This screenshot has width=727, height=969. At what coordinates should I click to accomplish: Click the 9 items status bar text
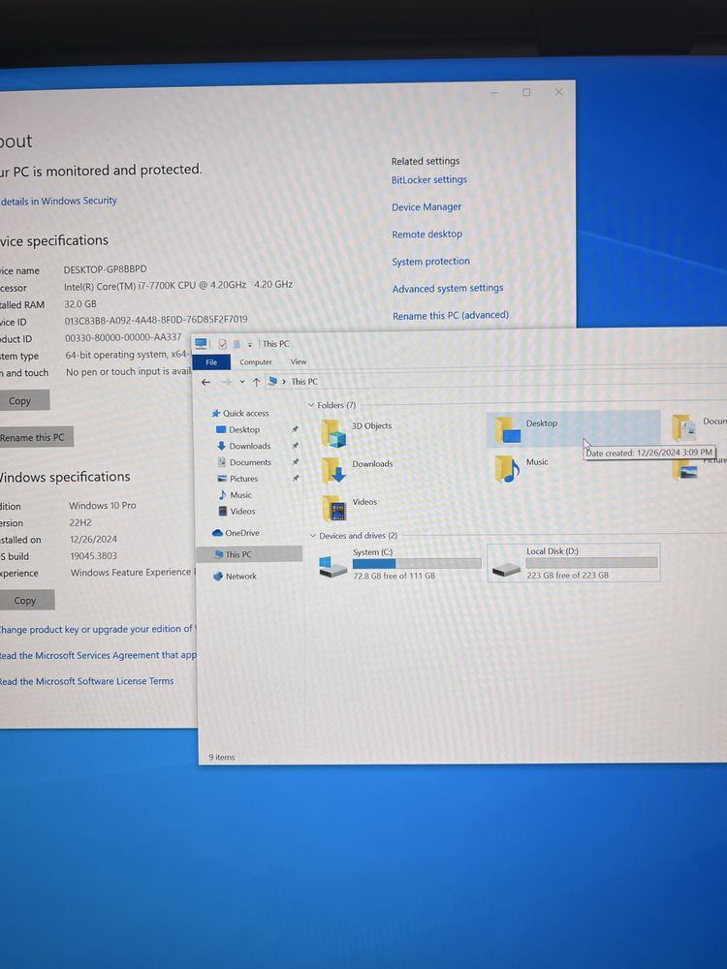pos(221,757)
